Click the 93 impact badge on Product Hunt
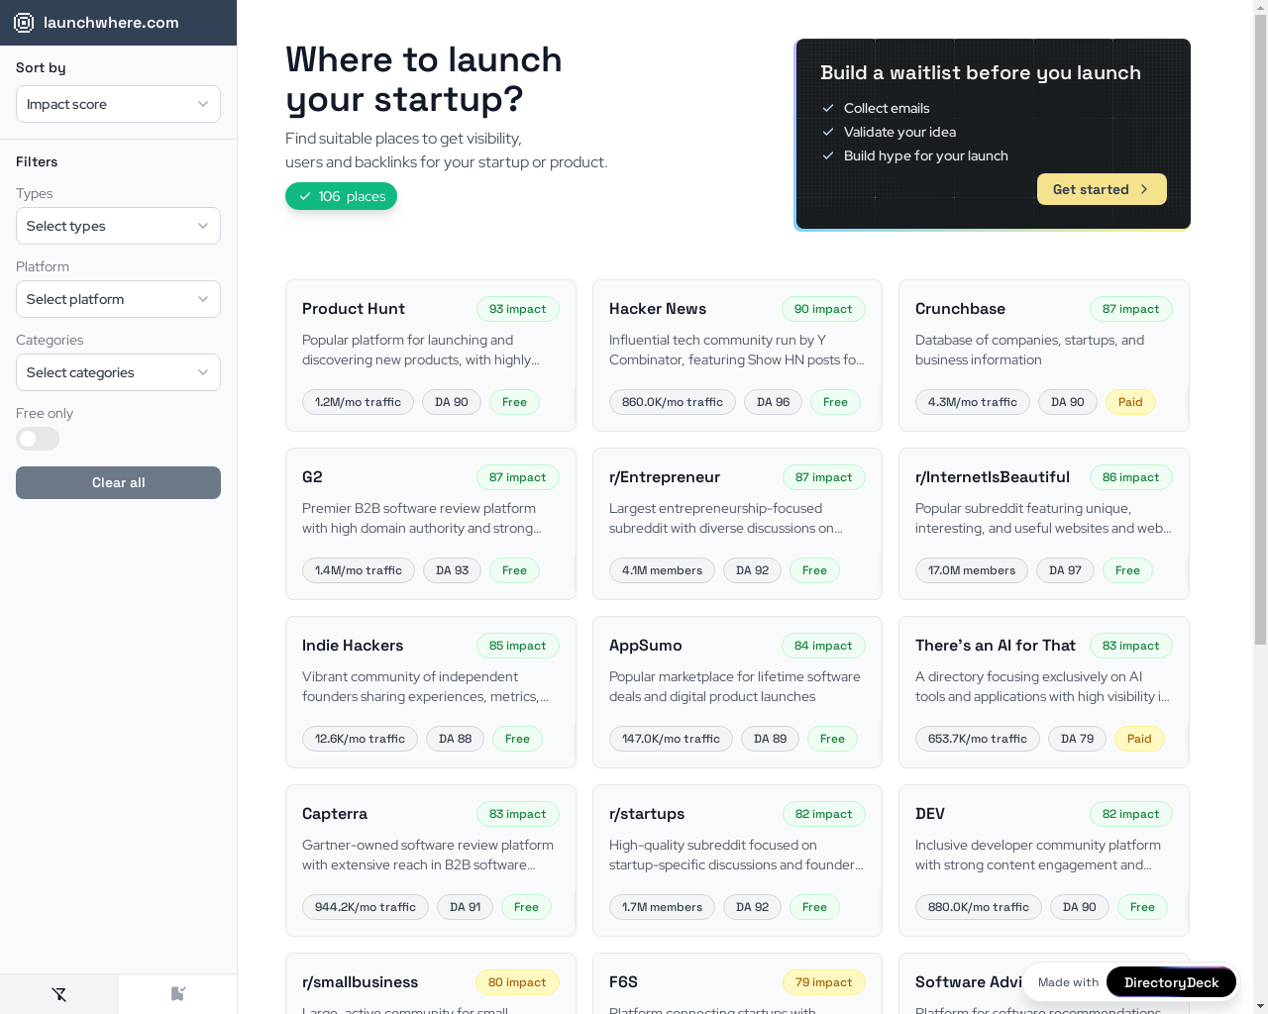Screen dimensions: 1268x1014 coord(517,309)
